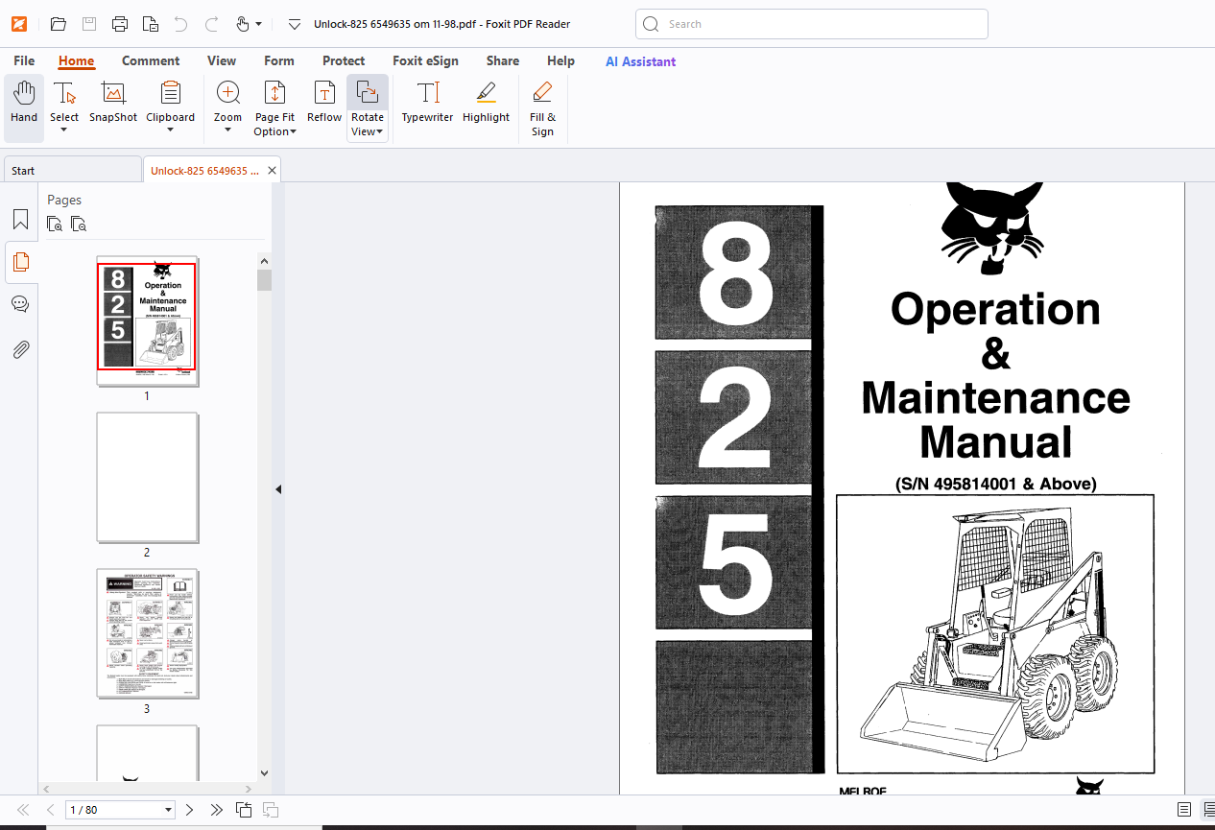The height and width of the screenshot is (830, 1215).
Task: Click the Foxit logo icon in title bar
Action: [x=19, y=24]
